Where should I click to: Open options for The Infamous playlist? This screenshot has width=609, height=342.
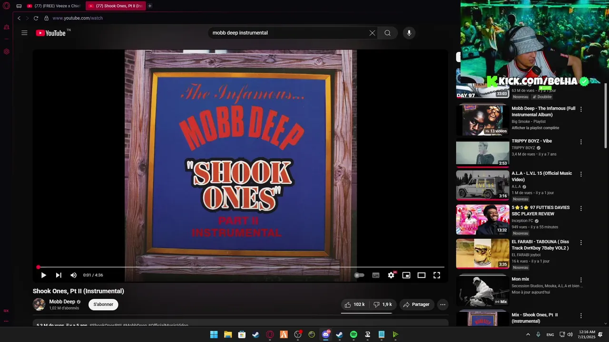click(581, 109)
